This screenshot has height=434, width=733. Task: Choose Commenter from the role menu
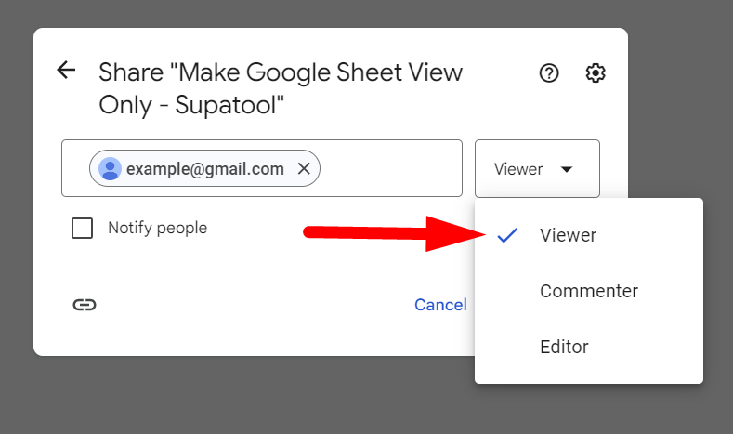coord(588,291)
